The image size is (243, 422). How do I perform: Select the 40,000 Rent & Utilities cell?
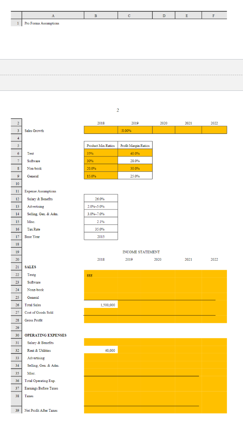tap(101, 350)
